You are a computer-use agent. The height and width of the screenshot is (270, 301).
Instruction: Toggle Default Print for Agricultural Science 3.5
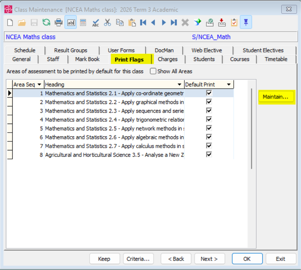pyautogui.click(x=209, y=154)
